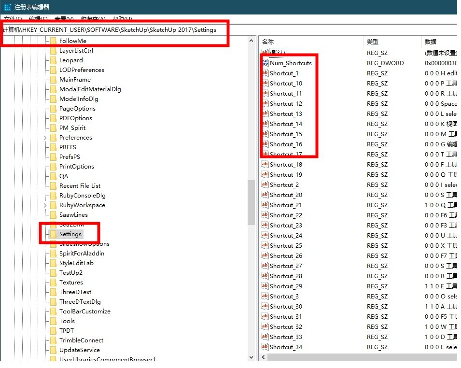Select the Shortcut_24 value name
The height and width of the screenshot is (368, 461).
tap(286, 236)
